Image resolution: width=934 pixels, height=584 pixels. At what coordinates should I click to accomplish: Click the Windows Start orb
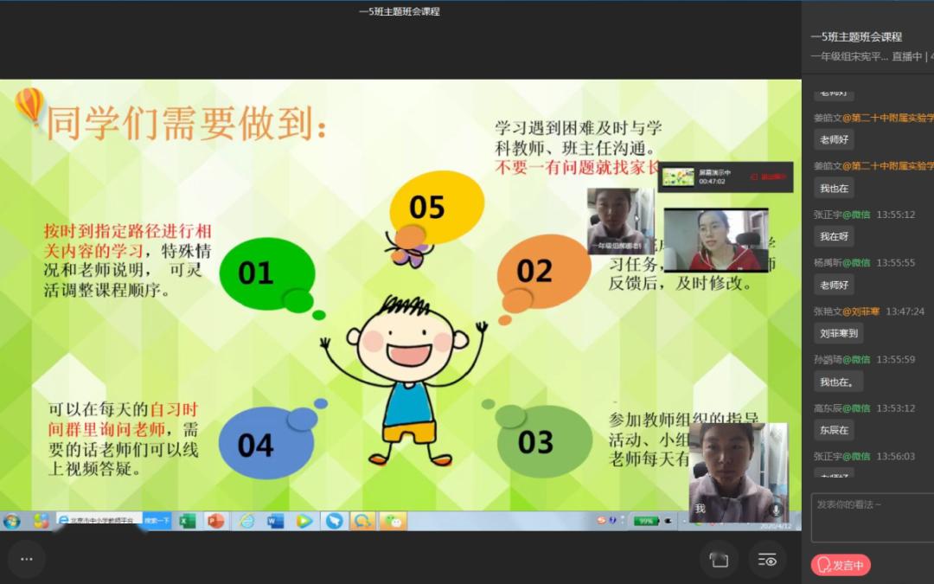click(x=11, y=522)
